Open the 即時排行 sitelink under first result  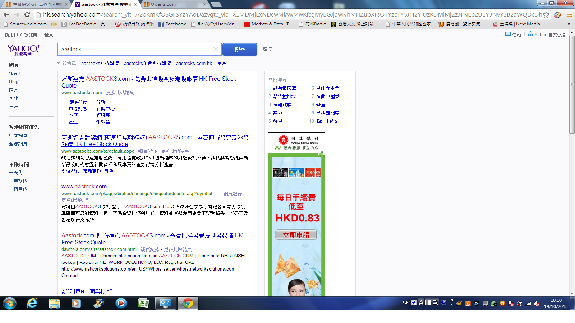78,102
